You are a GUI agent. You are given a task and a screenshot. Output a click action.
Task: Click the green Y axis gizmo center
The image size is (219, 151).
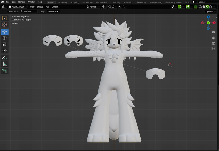click(208, 23)
